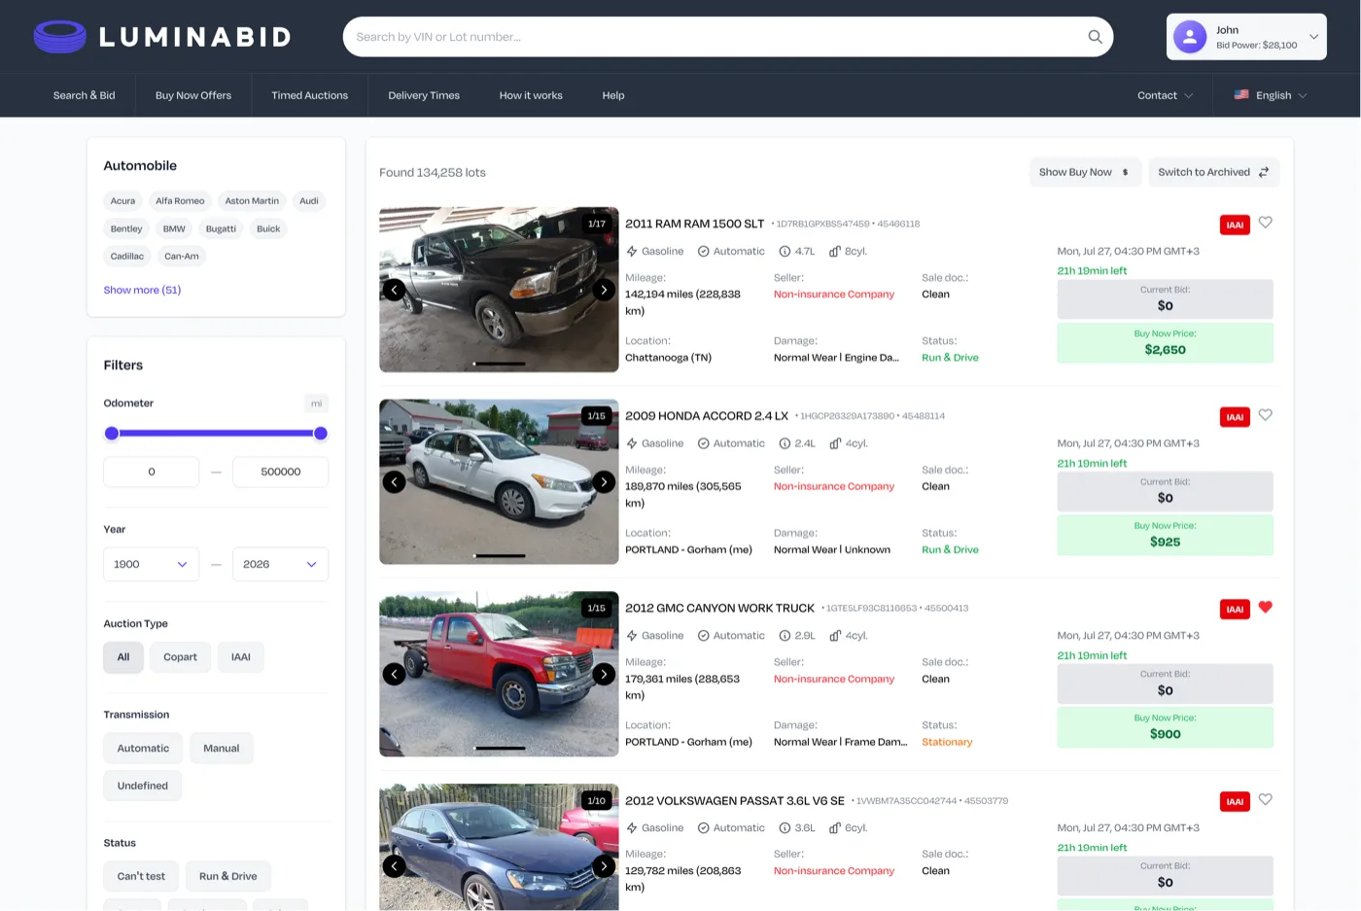Click the cylinder icon on Volkswagen Passat row

point(835,828)
